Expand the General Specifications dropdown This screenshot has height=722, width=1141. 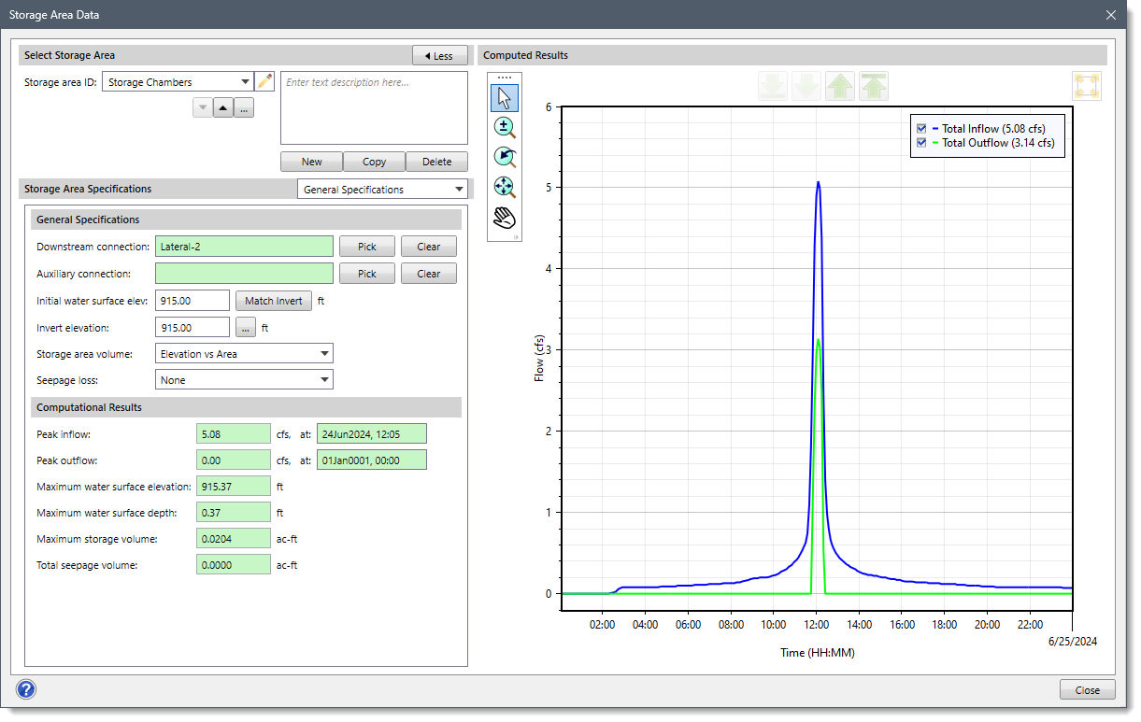[458, 190]
